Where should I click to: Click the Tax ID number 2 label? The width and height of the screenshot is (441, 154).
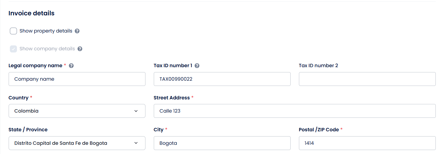tap(318, 66)
